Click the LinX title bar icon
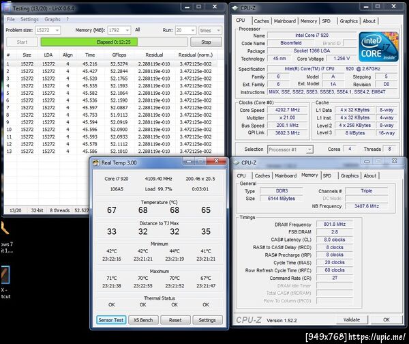 tap(7, 8)
